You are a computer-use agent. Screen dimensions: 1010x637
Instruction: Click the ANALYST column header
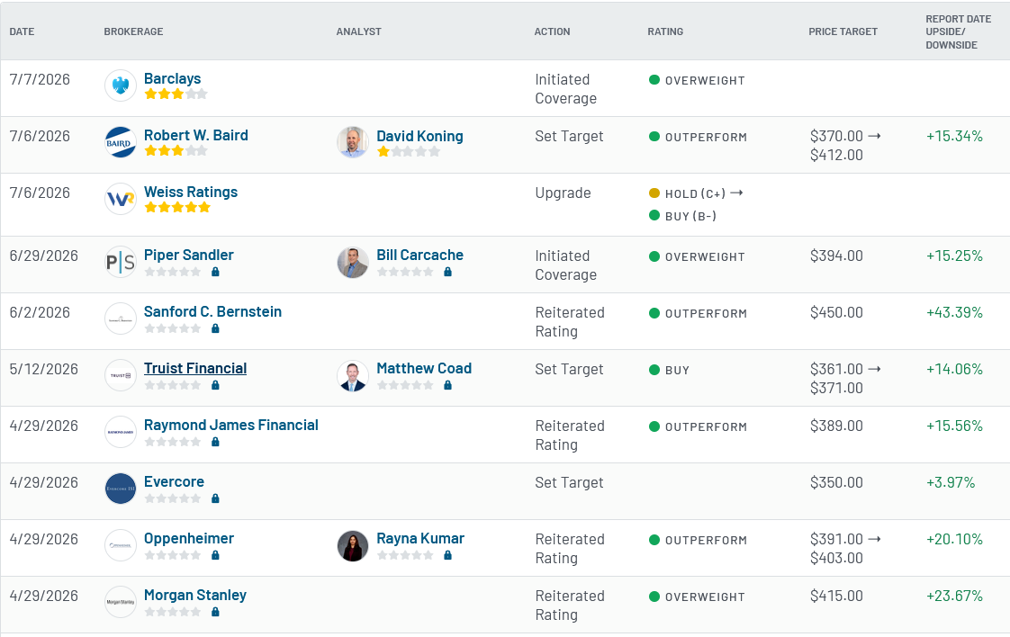click(359, 31)
